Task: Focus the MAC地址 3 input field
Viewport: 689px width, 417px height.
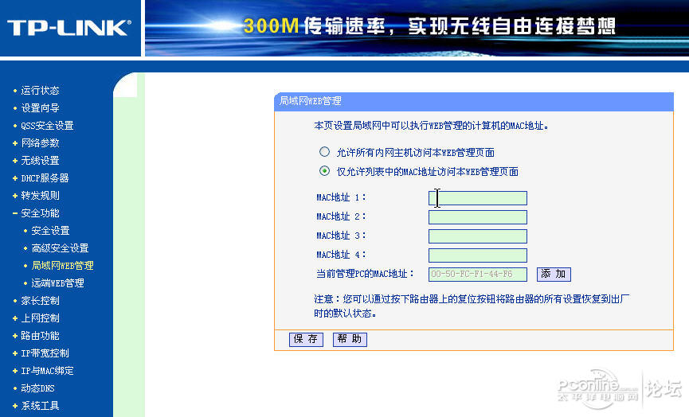Action: [478, 236]
